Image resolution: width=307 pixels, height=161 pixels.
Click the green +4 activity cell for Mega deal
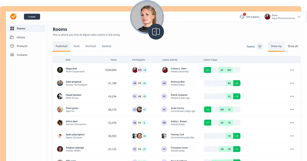pos(207,70)
